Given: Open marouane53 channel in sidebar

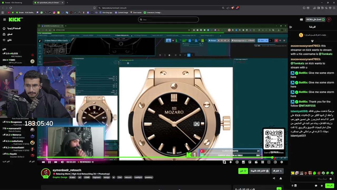Looking at the screenshot, I should tap(18, 130).
